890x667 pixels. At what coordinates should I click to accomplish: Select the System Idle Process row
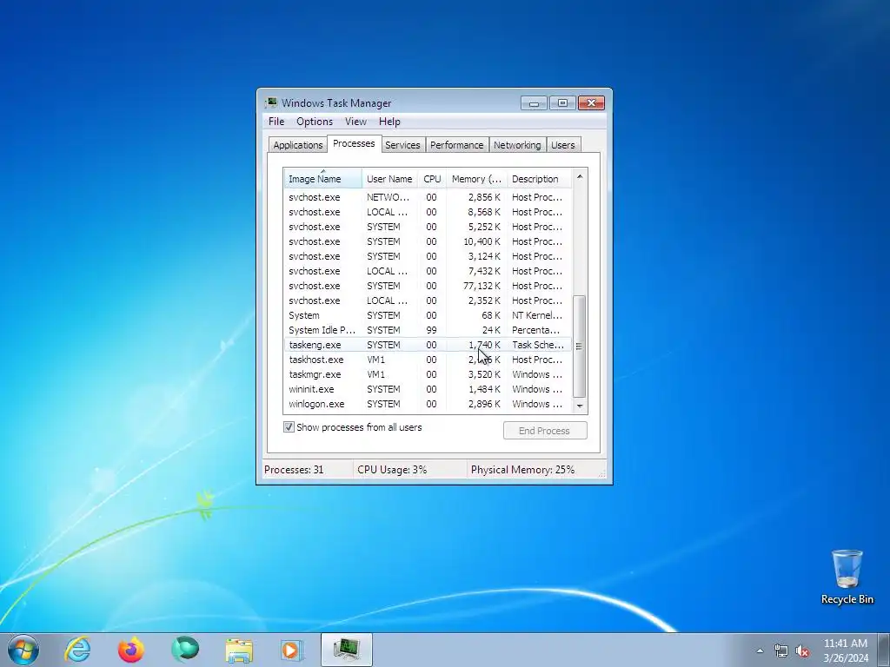[x=428, y=330]
